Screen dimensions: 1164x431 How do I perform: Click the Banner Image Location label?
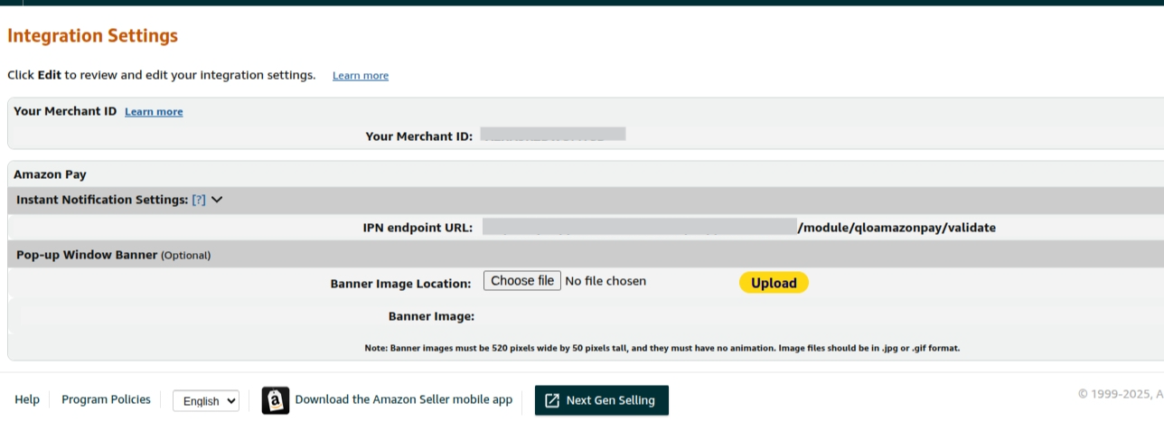[401, 284]
